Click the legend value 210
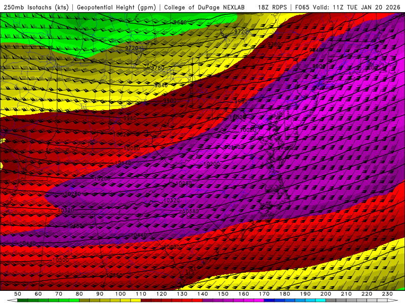Screen dimensions: 405x303 pyautogui.click(x=346, y=294)
